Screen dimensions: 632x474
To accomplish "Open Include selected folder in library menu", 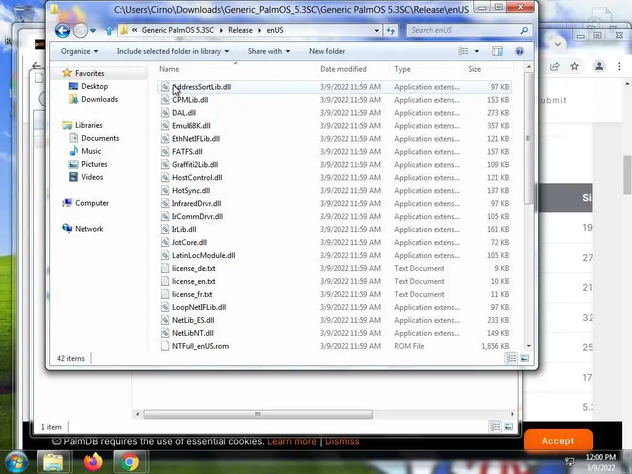I will click(173, 51).
